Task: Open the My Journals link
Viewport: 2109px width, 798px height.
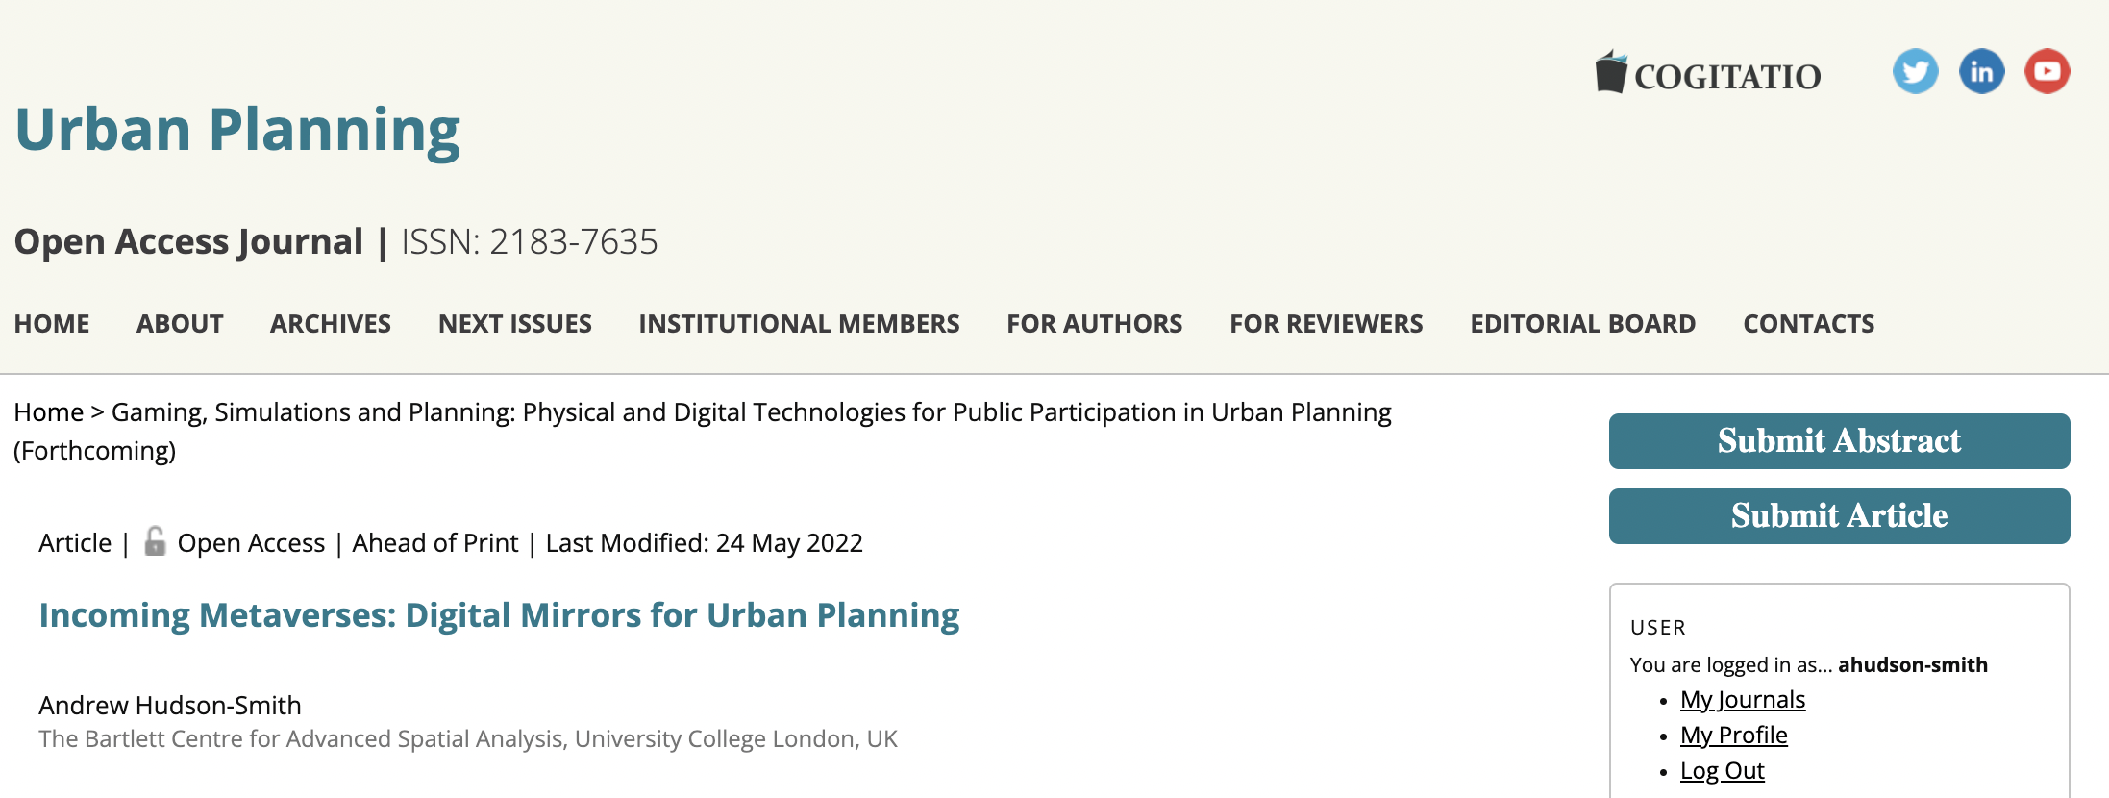Action: click(x=1743, y=699)
